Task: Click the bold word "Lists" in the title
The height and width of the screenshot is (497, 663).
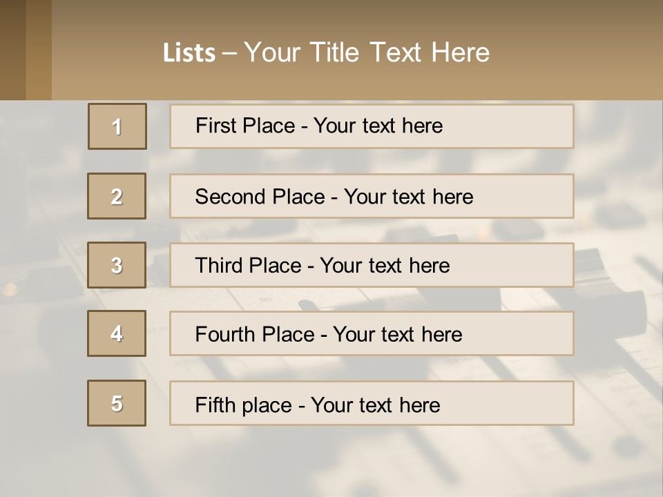Action: 189,53
